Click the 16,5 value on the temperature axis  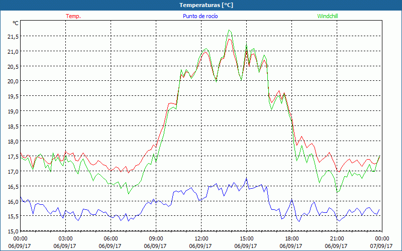(x=14, y=186)
